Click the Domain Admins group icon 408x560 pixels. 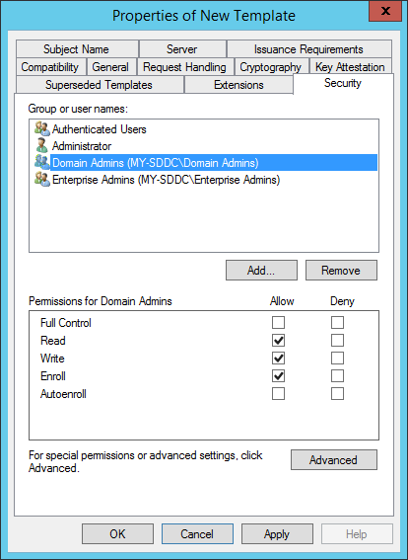(42, 163)
